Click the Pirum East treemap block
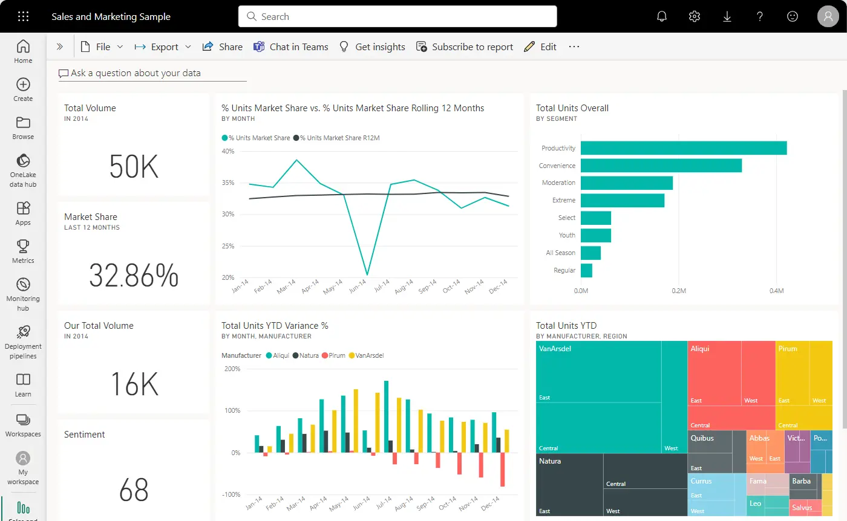This screenshot has height=521, width=847. [793, 374]
